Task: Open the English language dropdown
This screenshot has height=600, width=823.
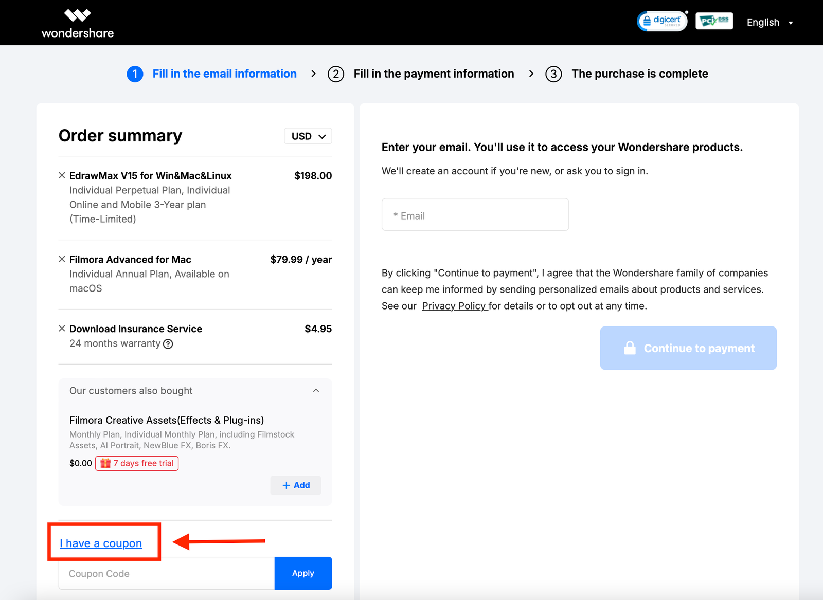Action: tap(770, 23)
